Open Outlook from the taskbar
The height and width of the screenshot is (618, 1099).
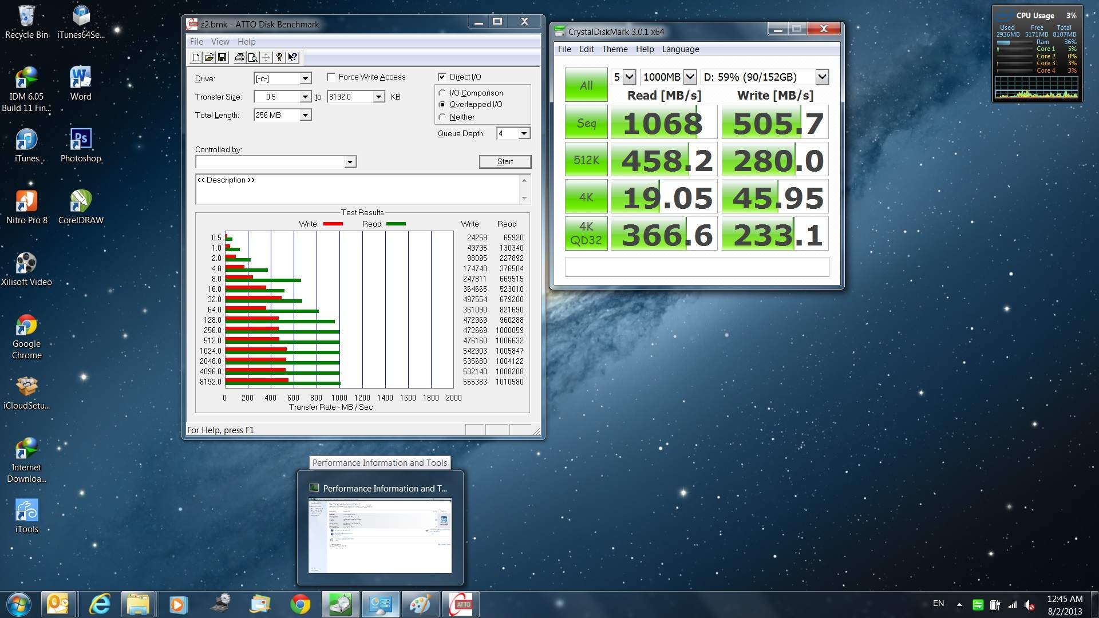point(58,604)
